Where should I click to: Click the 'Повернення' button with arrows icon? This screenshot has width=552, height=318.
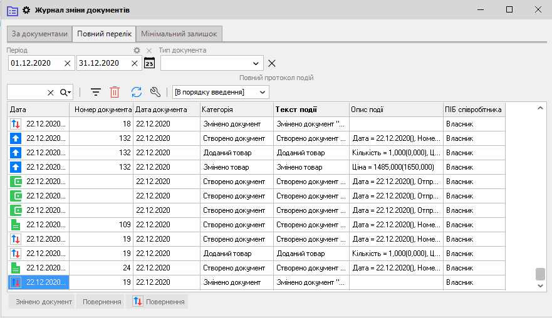pos(157,302)
